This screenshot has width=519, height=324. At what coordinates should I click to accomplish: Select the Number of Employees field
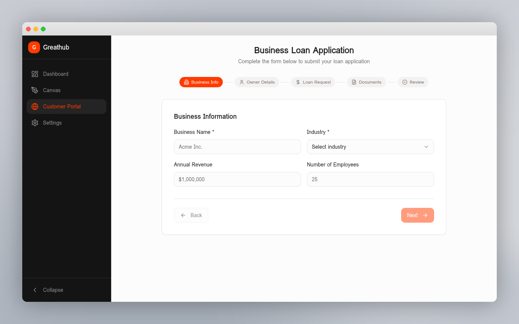coord(370,179)
